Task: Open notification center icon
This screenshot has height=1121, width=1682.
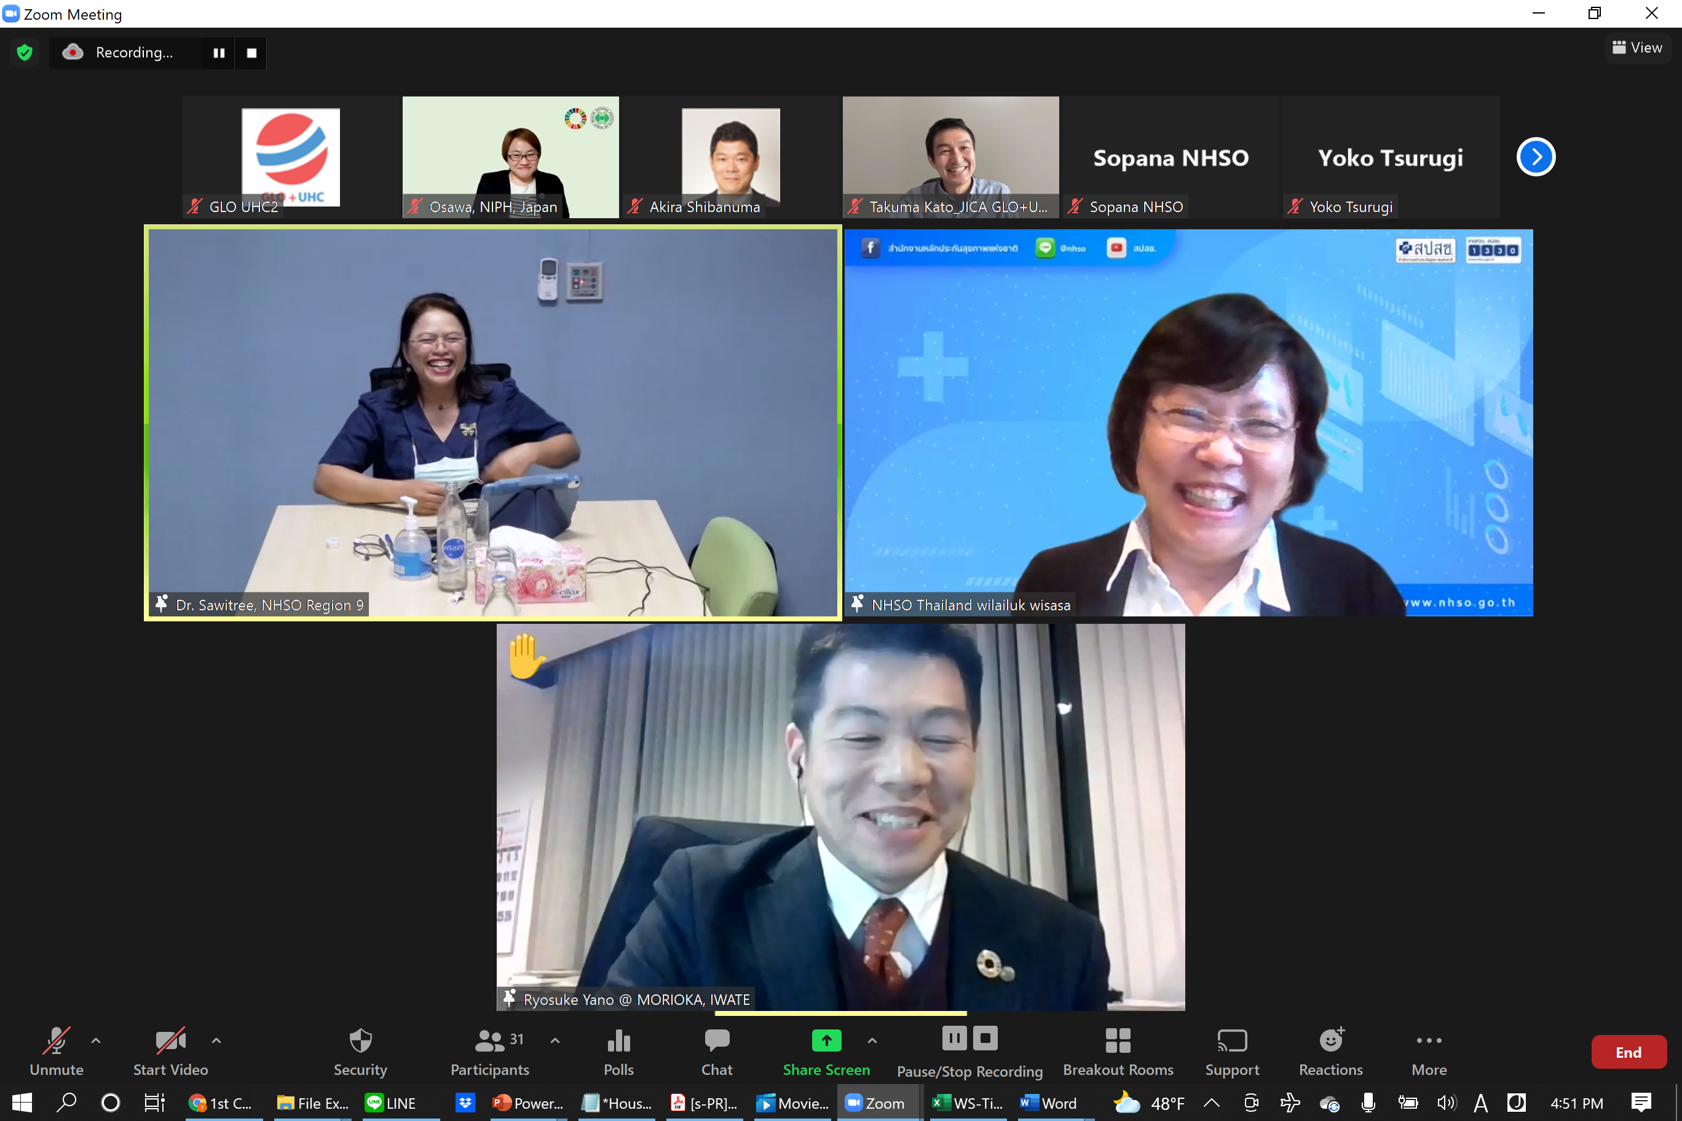Action: click(x=1641, y=1103)
